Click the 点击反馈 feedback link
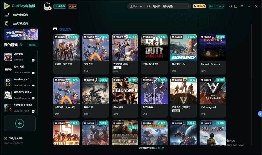This screenshot has width=262, height=155. pos(160,148)
